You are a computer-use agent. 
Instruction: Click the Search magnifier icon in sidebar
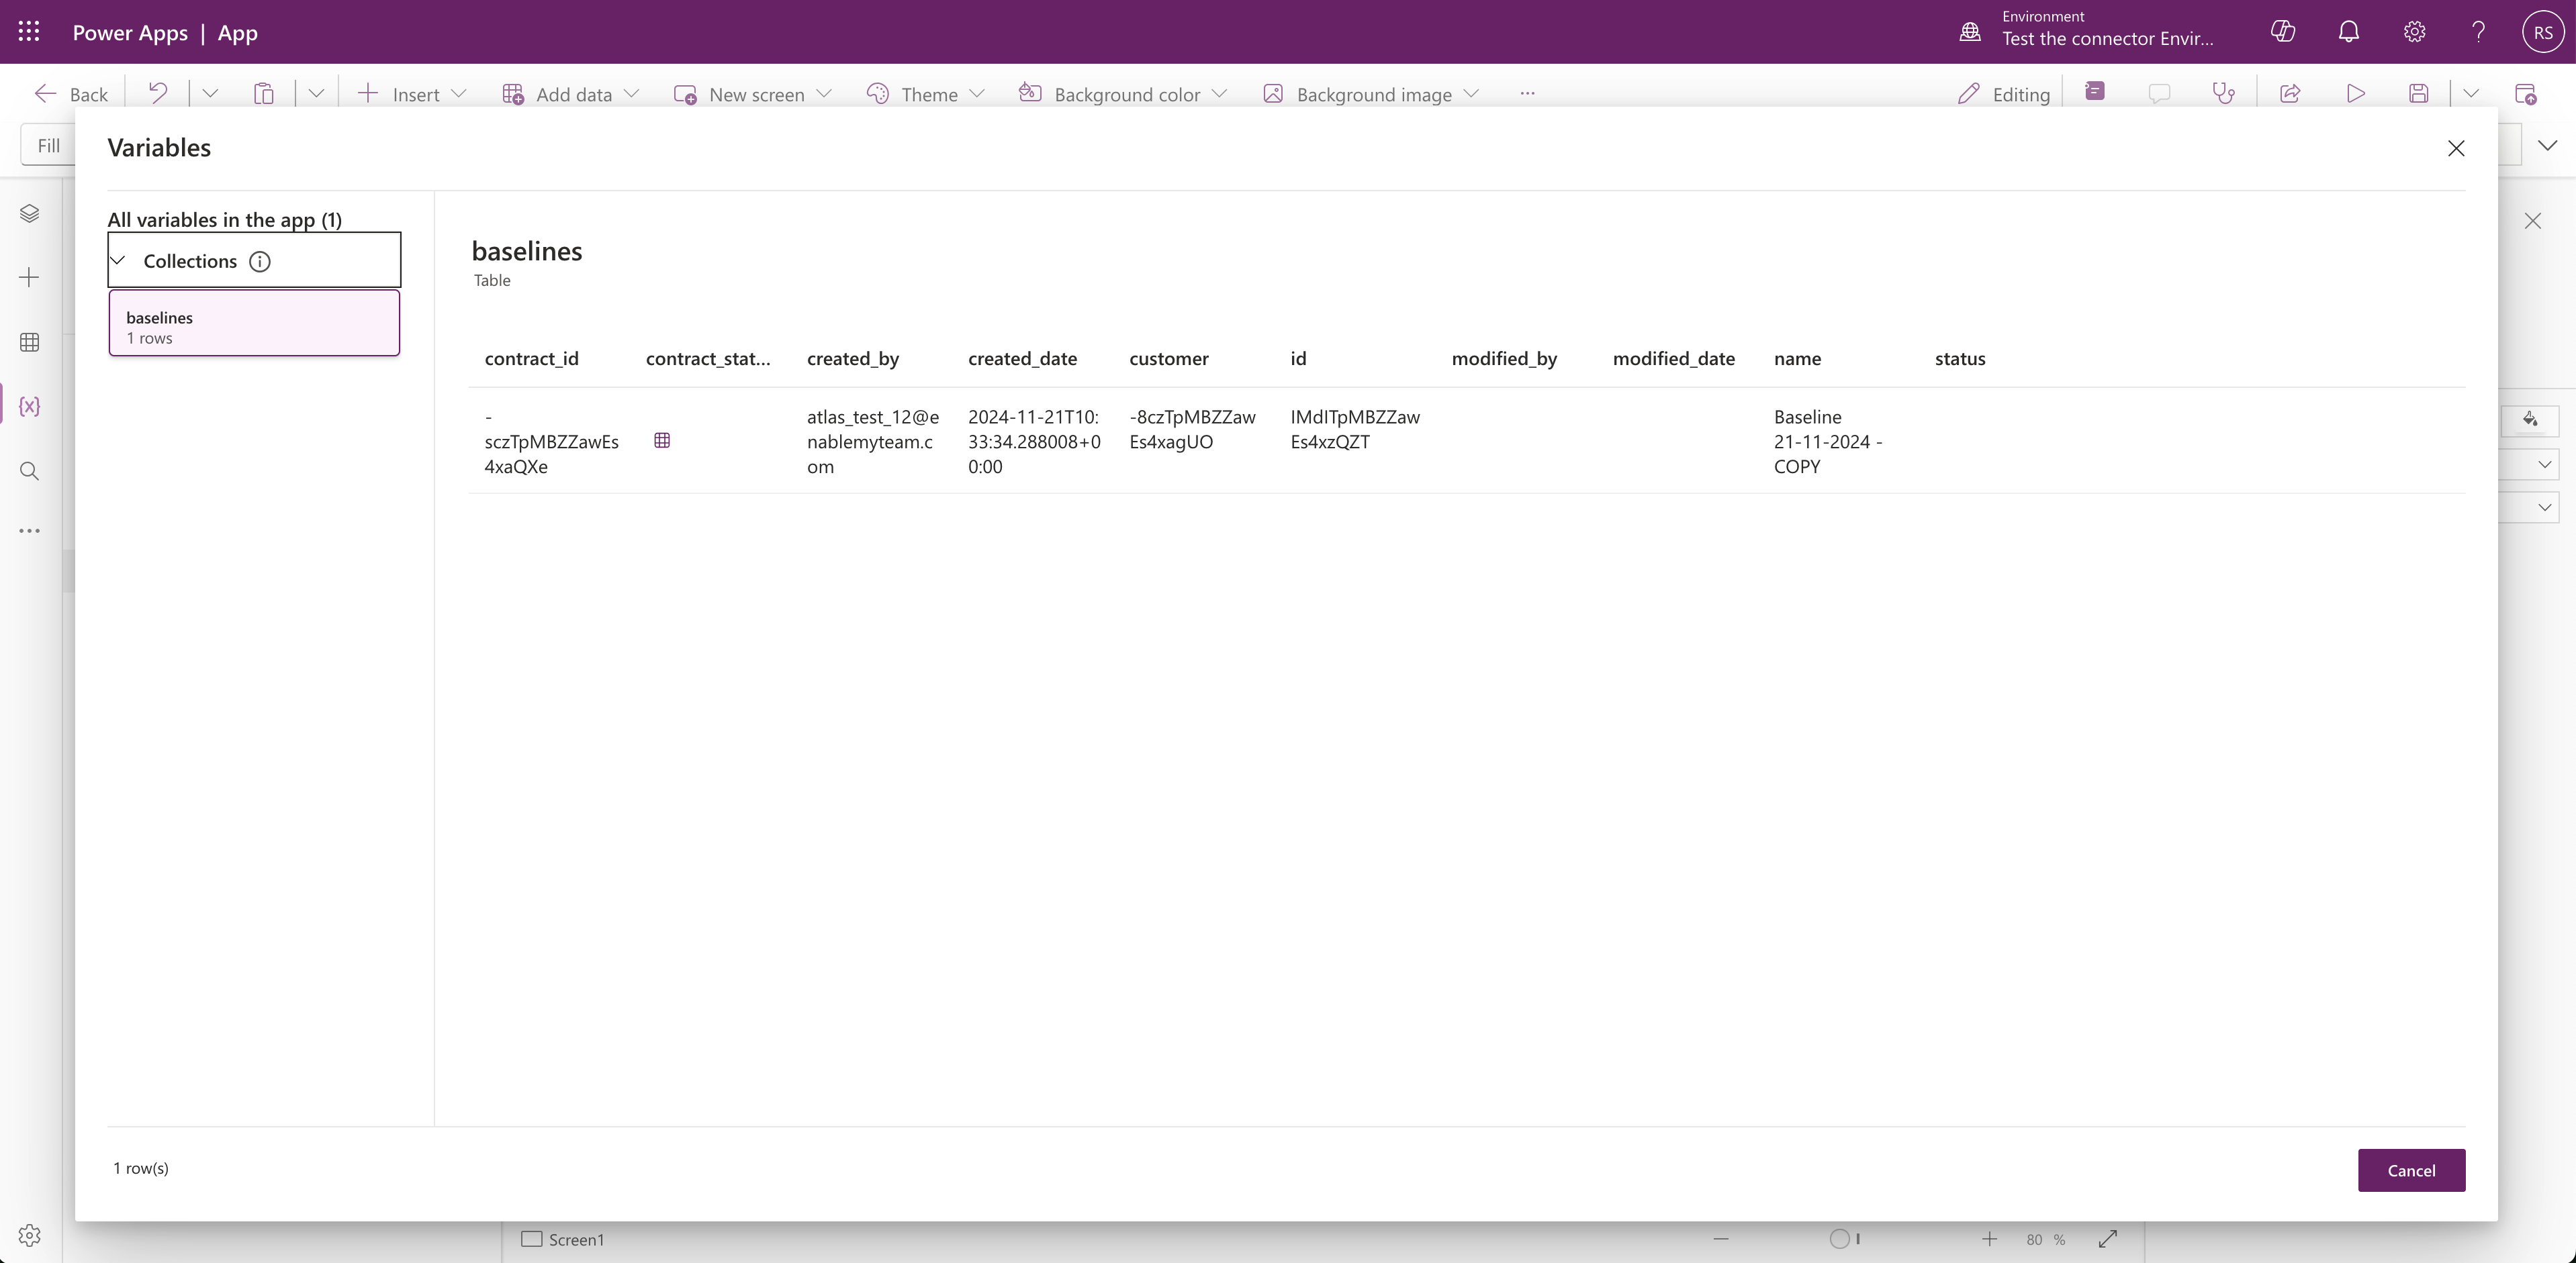(x=29, y=472)
